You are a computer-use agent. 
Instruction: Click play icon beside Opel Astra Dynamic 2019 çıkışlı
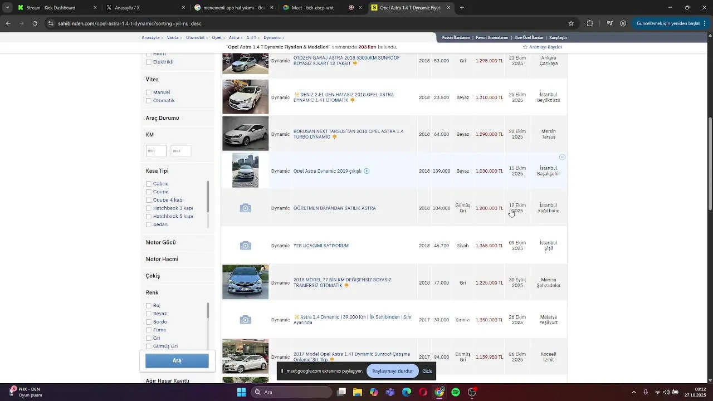coord(367,171)
